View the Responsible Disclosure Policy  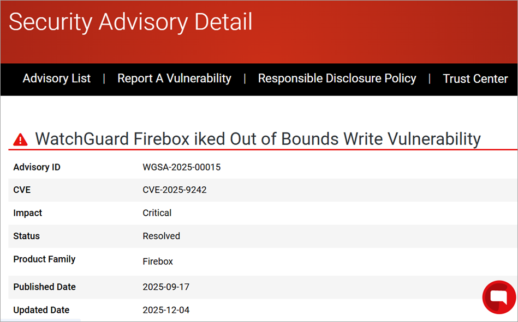pos(337,78)
